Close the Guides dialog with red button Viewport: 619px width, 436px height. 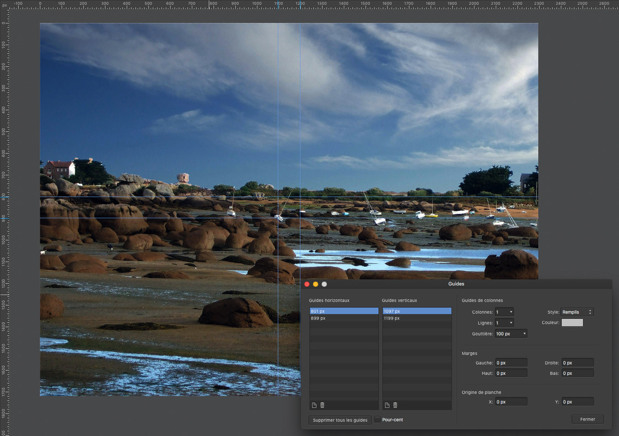coord(307,284)
